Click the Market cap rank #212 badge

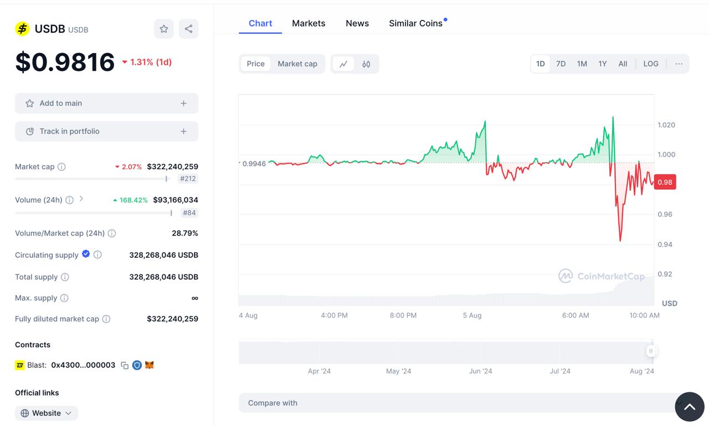[188, 179]
